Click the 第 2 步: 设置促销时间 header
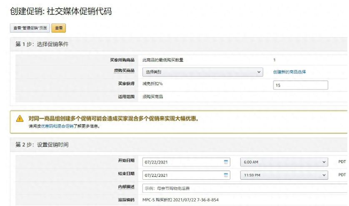The height and width of the screenshot is (206, 349). click(x=42, y=145)
